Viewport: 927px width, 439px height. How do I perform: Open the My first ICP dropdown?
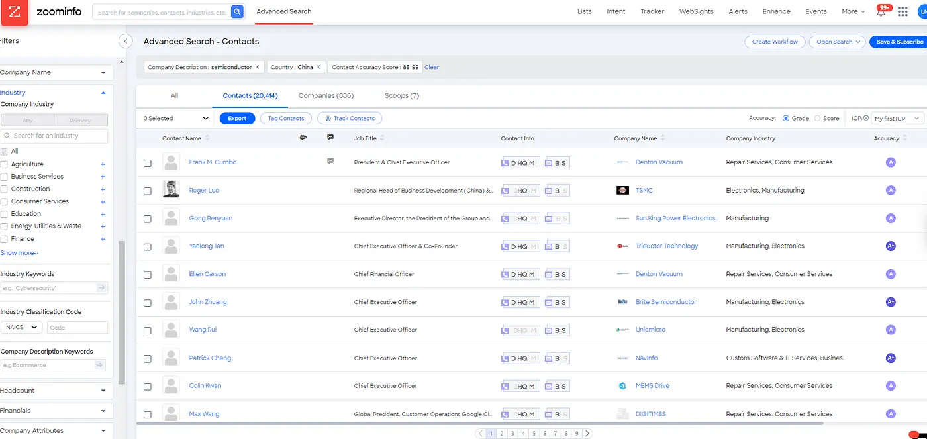click(897, 118)
